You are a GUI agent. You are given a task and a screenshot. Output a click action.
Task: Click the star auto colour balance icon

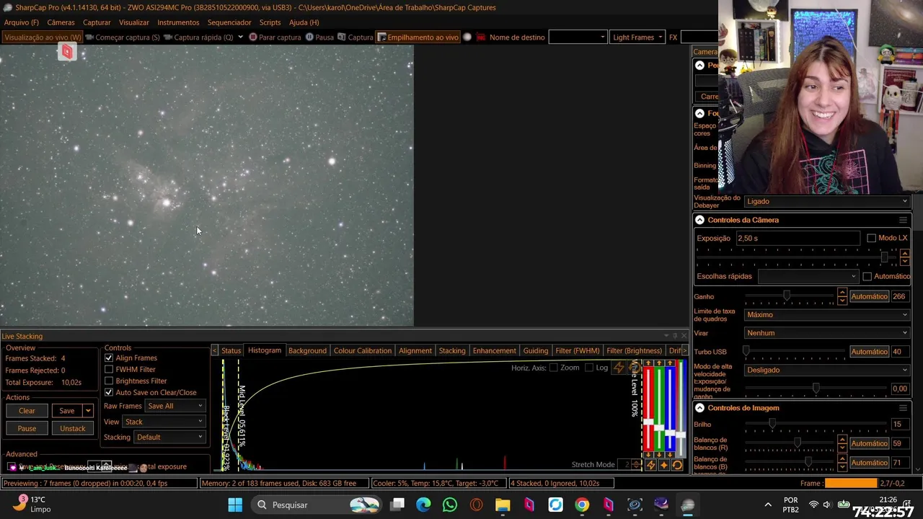click(664, 465)
